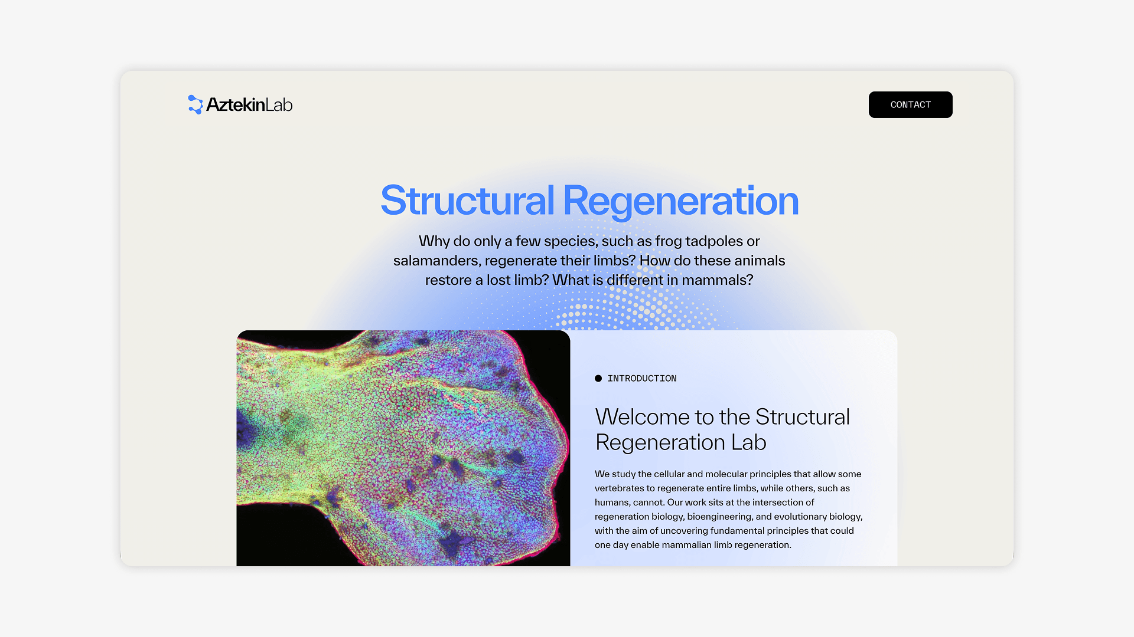Click the text 'one day enable mammalian limb regeneration'
Screen dimensions: 1134x637
coord(692,545)
